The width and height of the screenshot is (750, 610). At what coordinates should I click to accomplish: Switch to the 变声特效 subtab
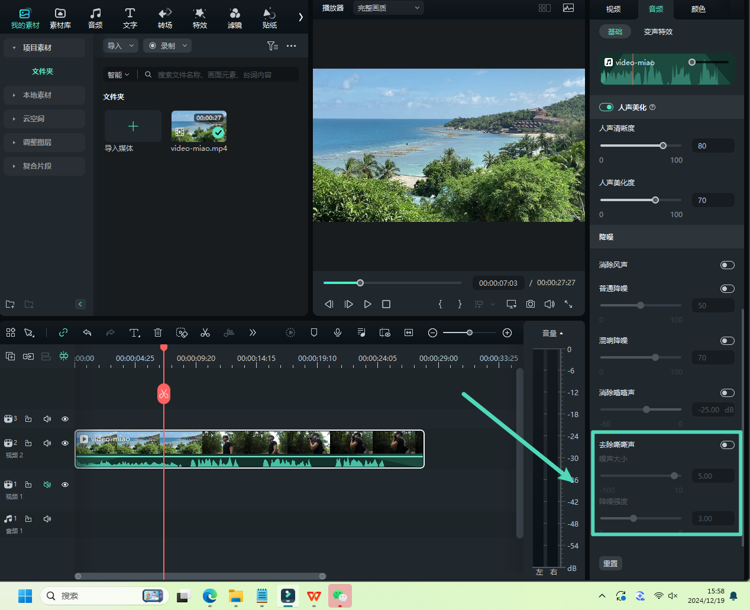(x=658, y=32)
